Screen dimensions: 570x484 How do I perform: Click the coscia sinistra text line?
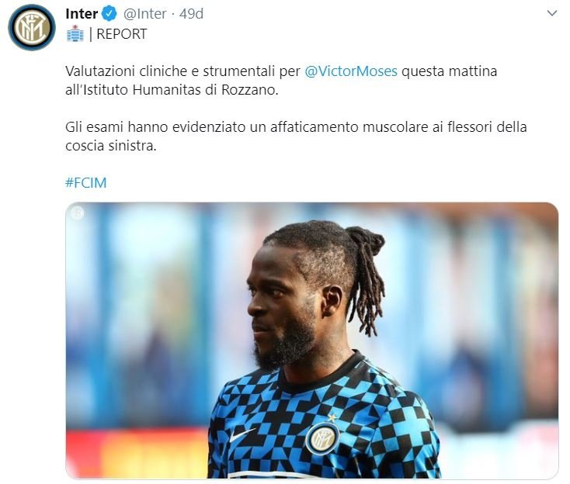[x=111, y=146]
